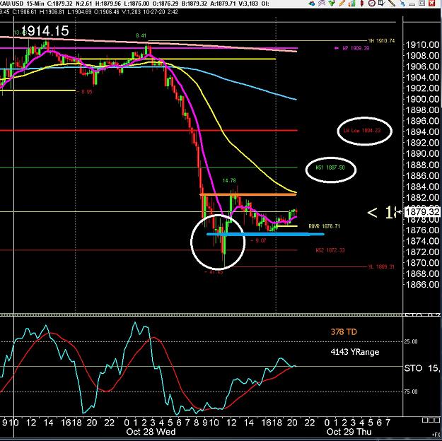The image size is (442, 441).
Task: Click the 1866.00 price axis label
Action: [422, 284]
